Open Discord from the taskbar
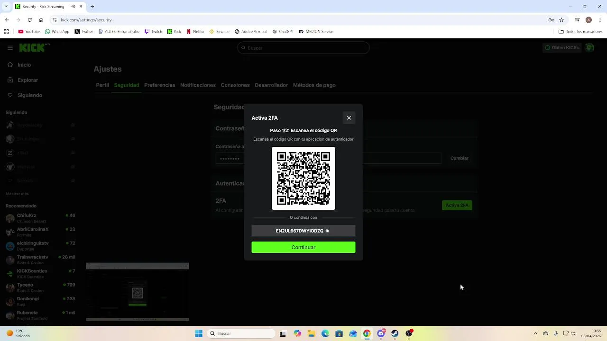Screen dimensions: 607x341 [x=381, y=333]
